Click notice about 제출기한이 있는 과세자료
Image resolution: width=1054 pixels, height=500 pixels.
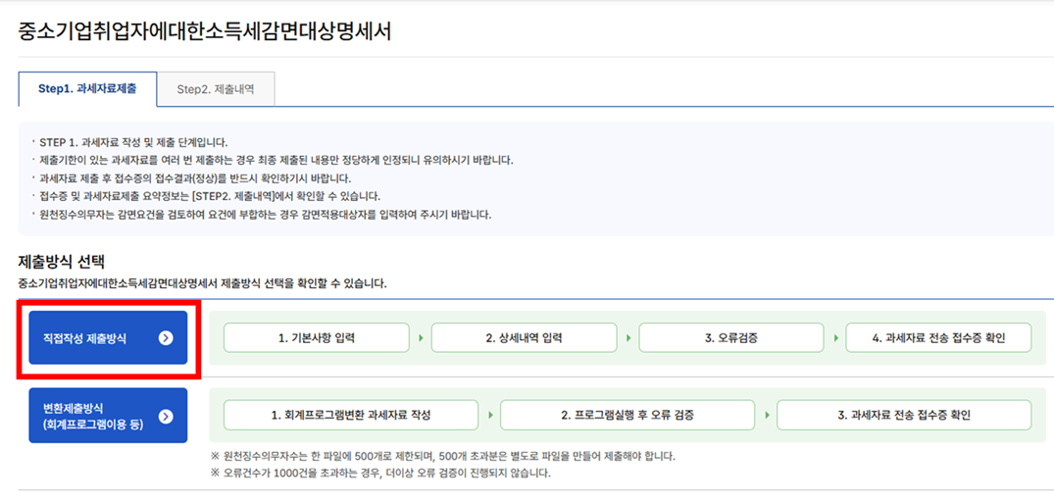[x=276, y=161]
